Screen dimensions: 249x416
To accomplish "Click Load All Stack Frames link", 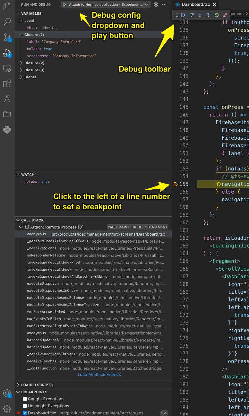I will click(x=99, y=375).
